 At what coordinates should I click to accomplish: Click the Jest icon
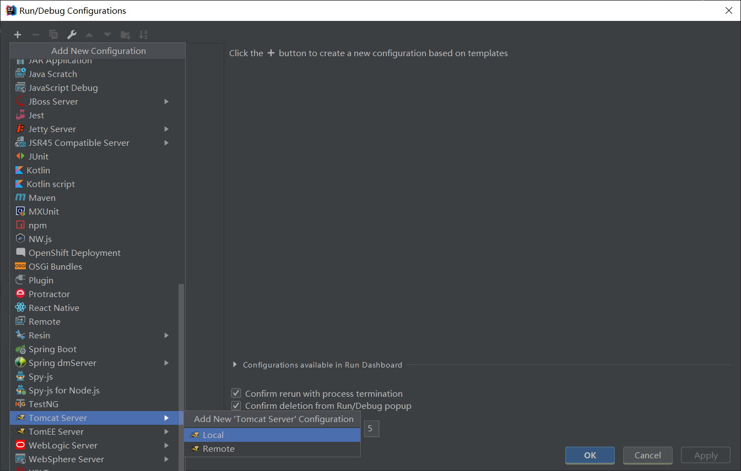20,115
